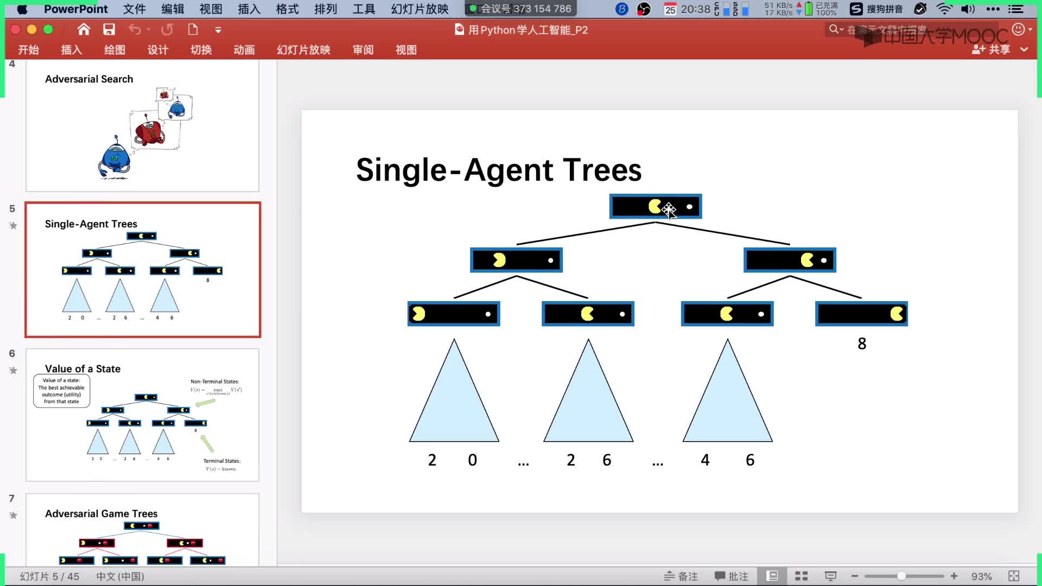
Task: Select the leftmost blue triangle subtree
Action: pyautogui.click(x=454, y=390)
